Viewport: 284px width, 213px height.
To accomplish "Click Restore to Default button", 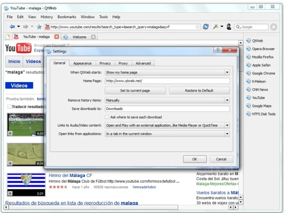I will coord(199,91).
